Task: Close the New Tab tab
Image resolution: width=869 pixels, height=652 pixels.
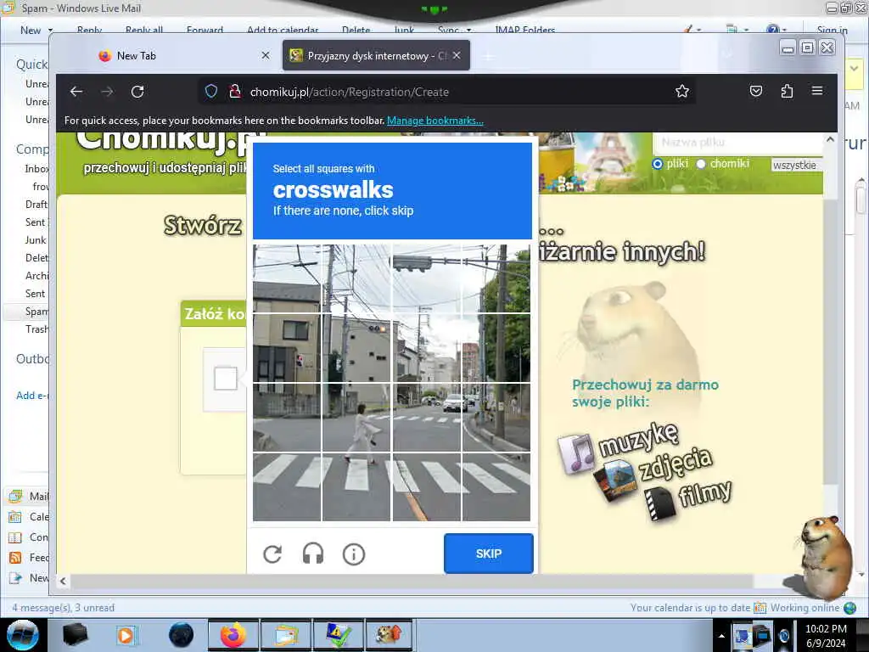Action: (x=266, y=55)
